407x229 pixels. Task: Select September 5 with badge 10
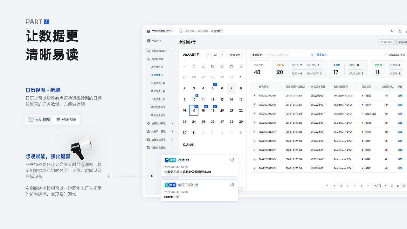(x=213, y=88)
